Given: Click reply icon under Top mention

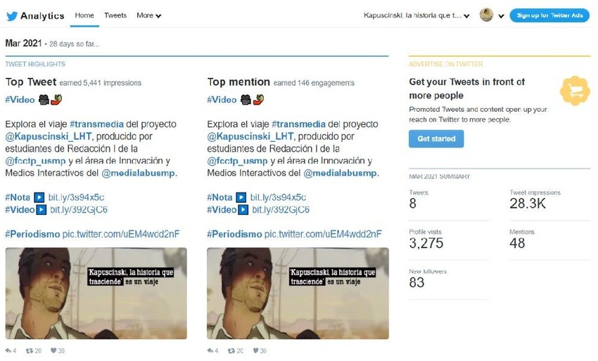Looking at the screenshot, I should [210, 350].
